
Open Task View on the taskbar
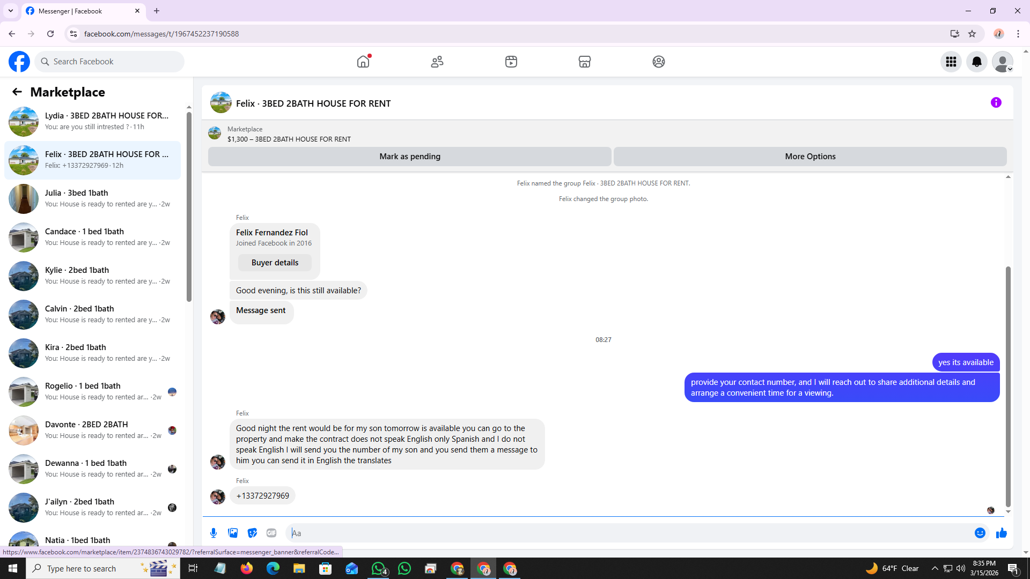coord(193,568)
